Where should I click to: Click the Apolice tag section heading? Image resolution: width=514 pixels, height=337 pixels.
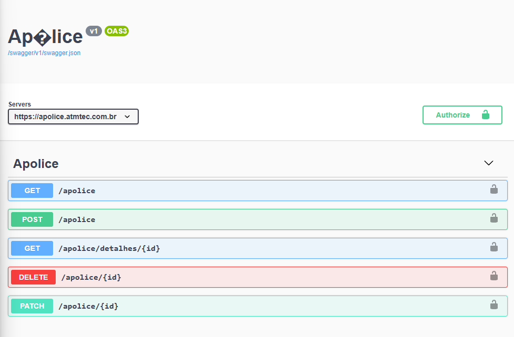click(x=36, y=164)
